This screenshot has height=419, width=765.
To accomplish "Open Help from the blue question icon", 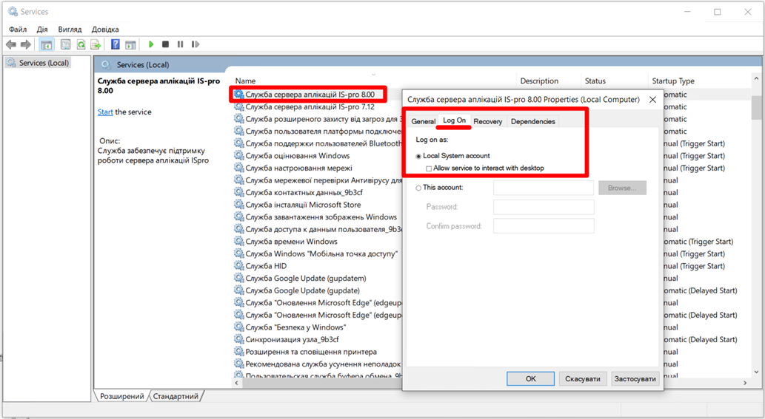I will (x=115, y=44).
